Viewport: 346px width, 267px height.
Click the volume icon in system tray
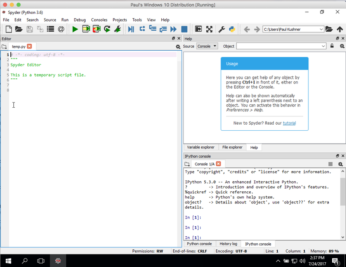point(302,261)
